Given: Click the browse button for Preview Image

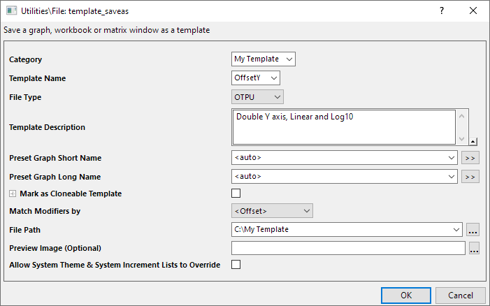Looking at the screenshot, I should 474,248.
